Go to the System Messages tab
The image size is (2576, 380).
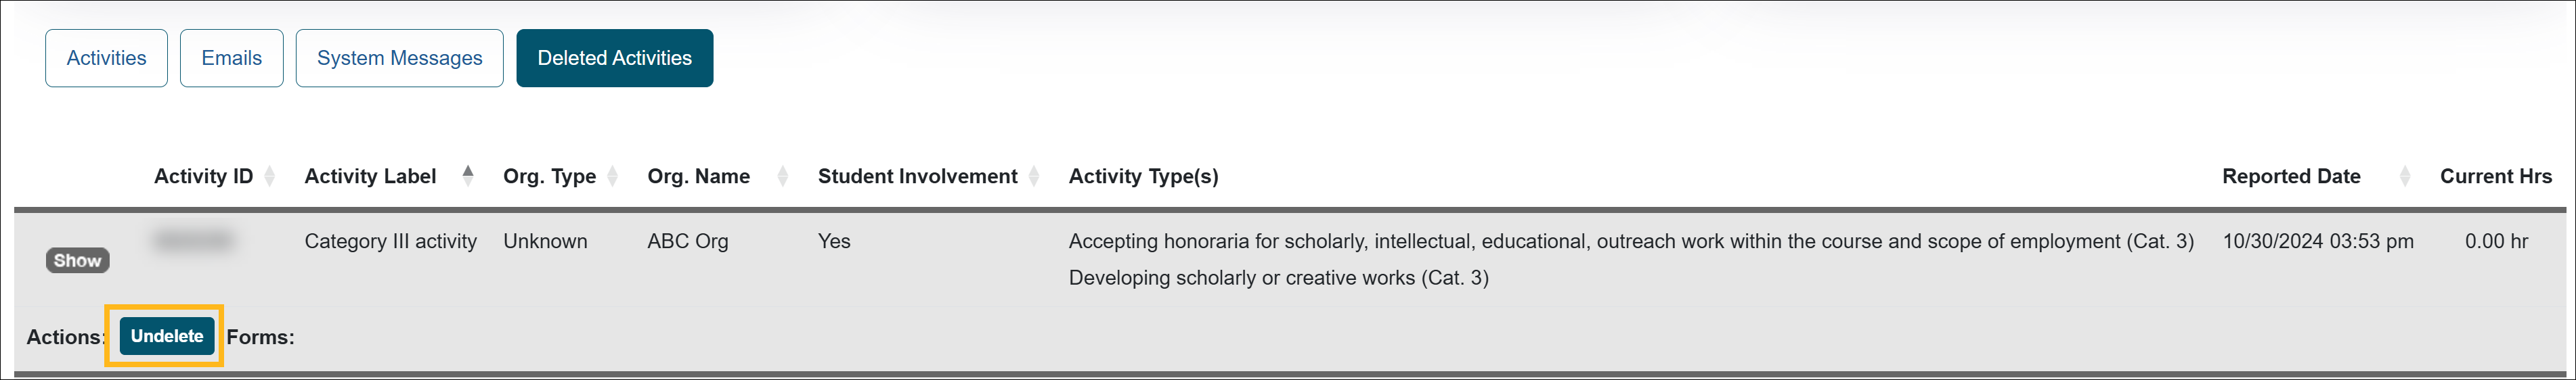click(399, 58)
